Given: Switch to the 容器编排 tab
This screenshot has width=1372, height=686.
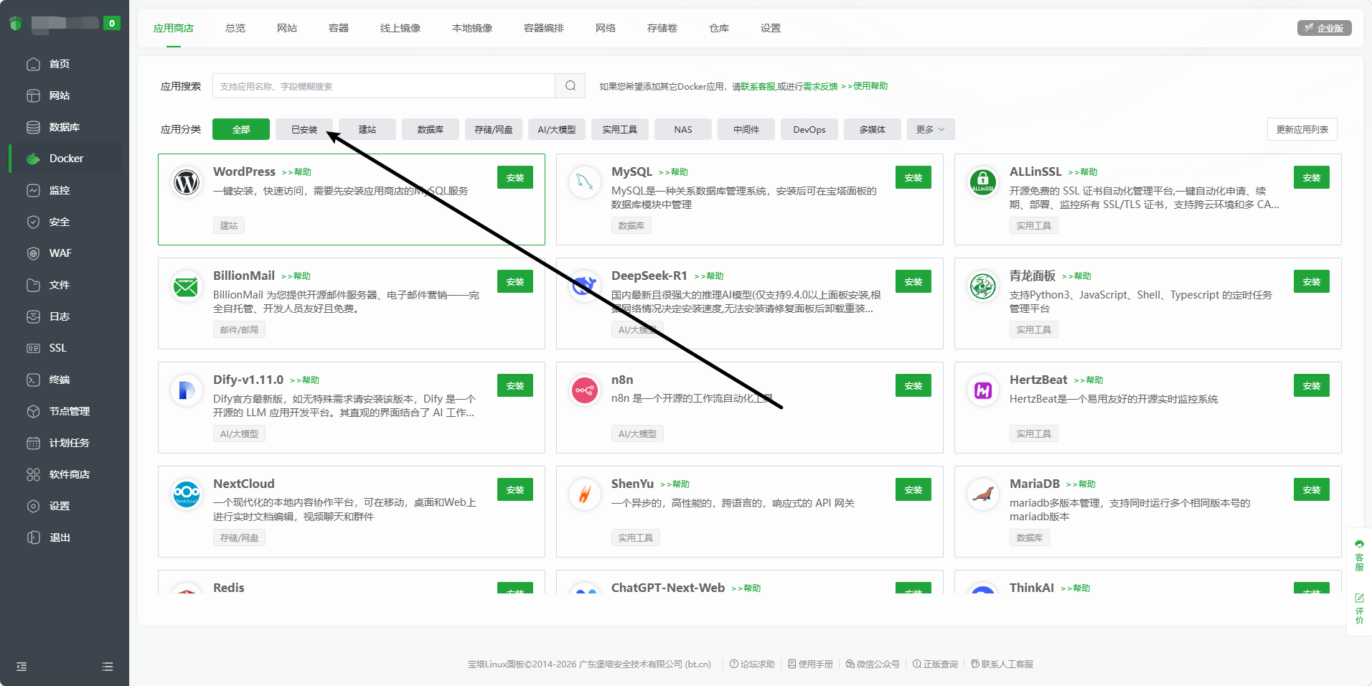Looking at the screenshot, I should point(544,28).
